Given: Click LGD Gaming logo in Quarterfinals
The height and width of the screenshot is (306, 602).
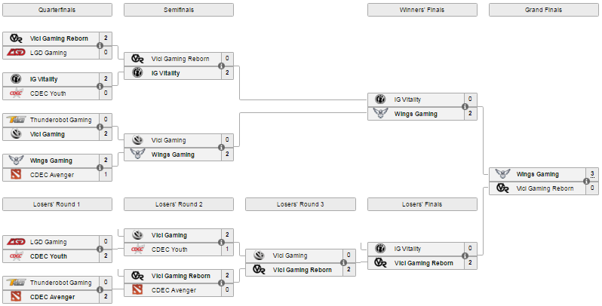Looking at the screenshot, I should [16, 53].
